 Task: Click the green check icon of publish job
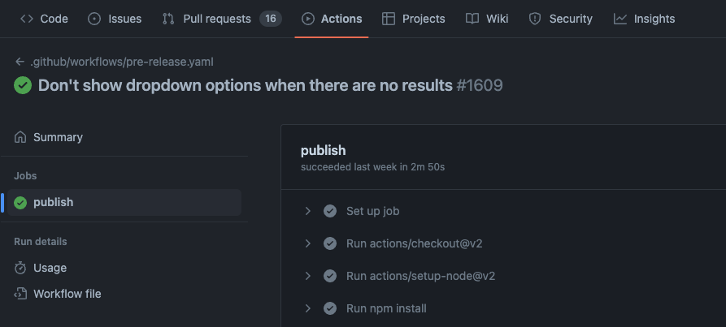pyautogui.click(x=20, y=202)
